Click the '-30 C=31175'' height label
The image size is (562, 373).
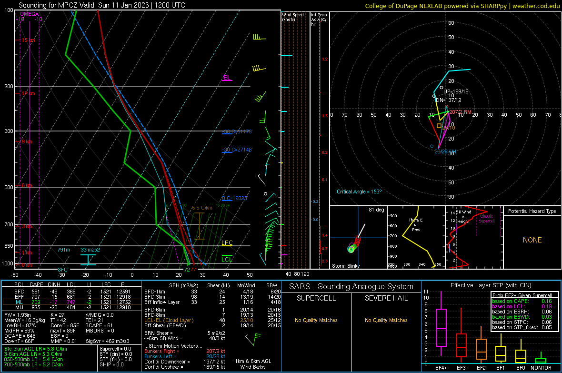(237, 131)
